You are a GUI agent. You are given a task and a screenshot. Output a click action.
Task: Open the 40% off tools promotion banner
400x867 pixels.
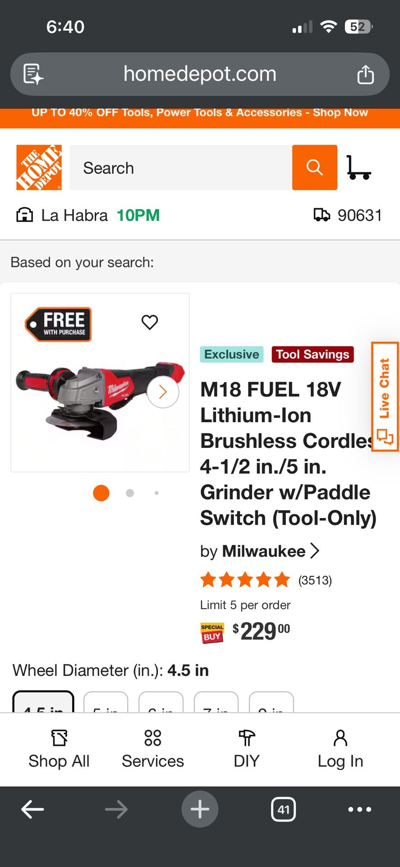tap(200, 112)
